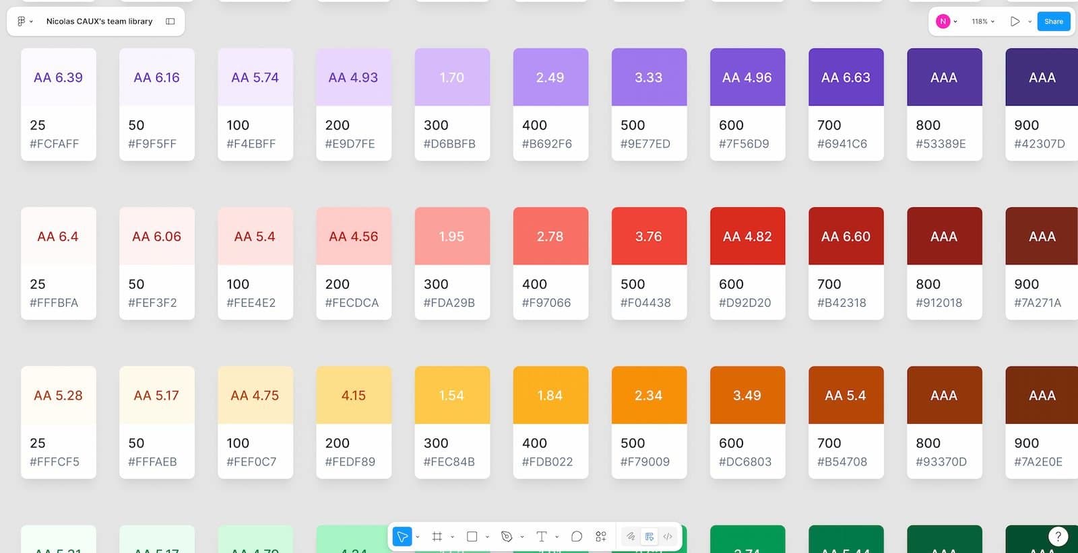The height and width of the screenshot is (553, 1078).
Task: Toggle the sidebar panel icon
Action: tap(170, 22)
